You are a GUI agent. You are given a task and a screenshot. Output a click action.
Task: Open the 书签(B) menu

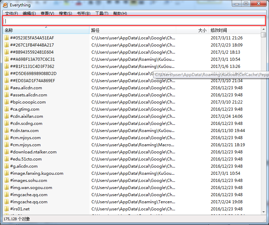point(84,14)
